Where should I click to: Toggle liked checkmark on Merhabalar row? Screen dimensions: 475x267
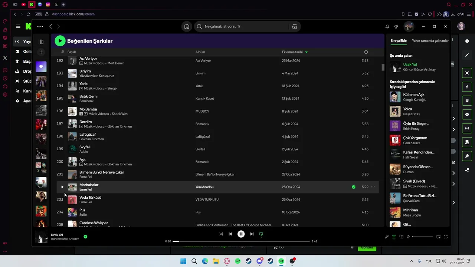(354, 187)
